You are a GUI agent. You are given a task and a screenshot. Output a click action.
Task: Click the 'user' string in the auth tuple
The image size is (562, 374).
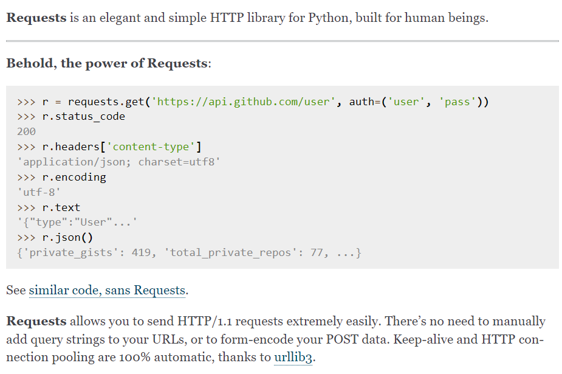[x=406, y=102]
